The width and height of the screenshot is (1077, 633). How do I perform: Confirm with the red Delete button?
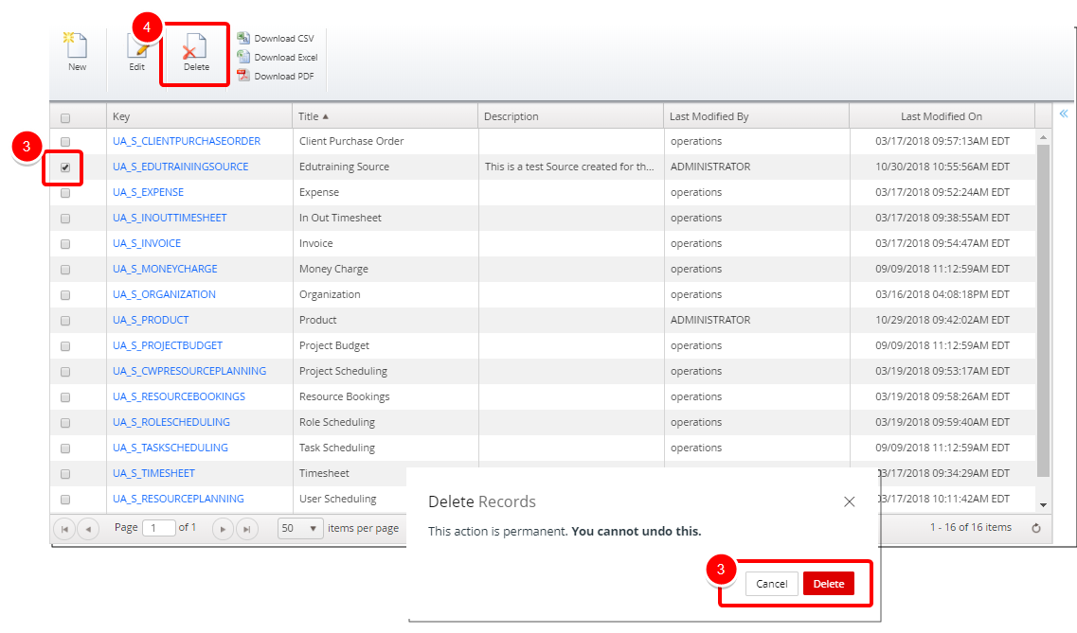click(828, 584)
